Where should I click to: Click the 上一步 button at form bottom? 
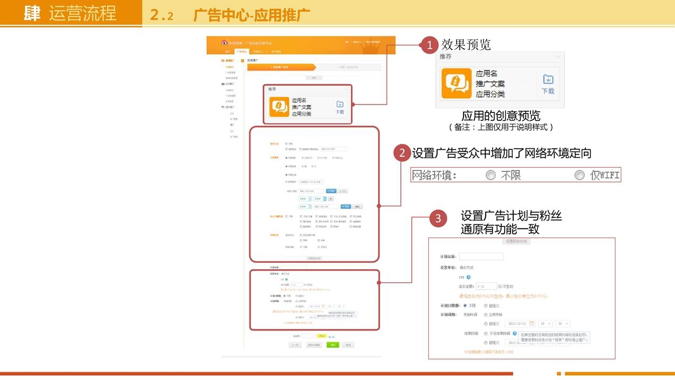coord(295,345)
